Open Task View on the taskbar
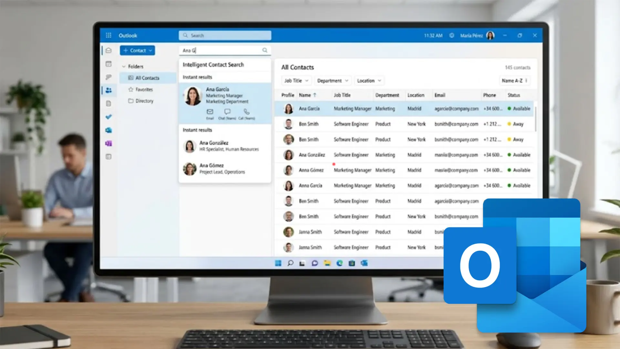Viewport: 620px width, 349px height. [x=302, y=263]
